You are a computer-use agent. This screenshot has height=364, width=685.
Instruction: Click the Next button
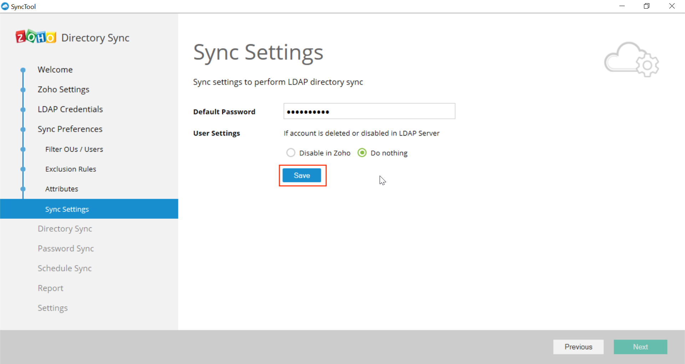[x=640, y=347]
